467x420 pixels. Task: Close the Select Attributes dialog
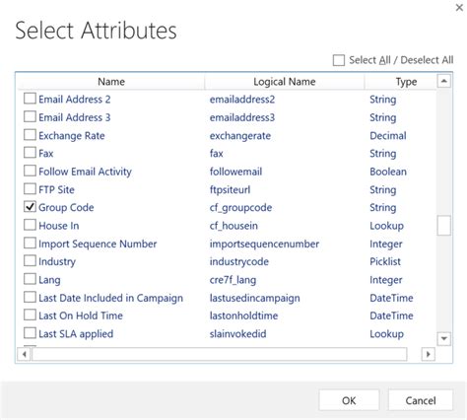click(x=459, y=8)
